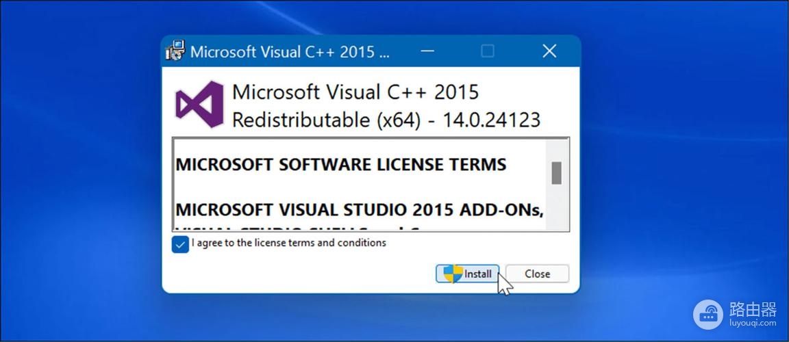
Task: Click the 'Microsoft Visual C++ 2015 ...' title bar text
Action: [x=290, y=52]
